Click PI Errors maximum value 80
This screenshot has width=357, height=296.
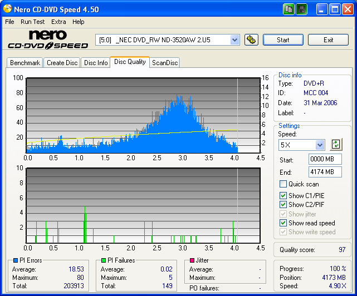click(80, 278)
